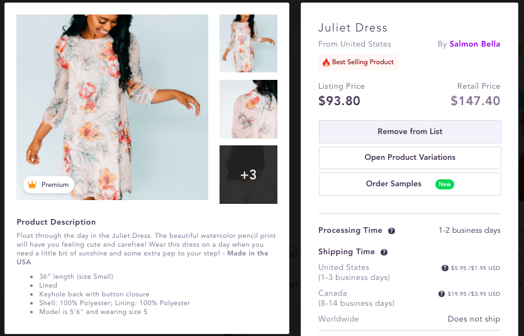
Task: Remove the Juliet Dress from list
Action: 410,132
